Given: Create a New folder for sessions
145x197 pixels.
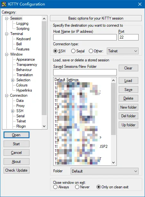Looking at the screenshot, I should coord(128,107).
